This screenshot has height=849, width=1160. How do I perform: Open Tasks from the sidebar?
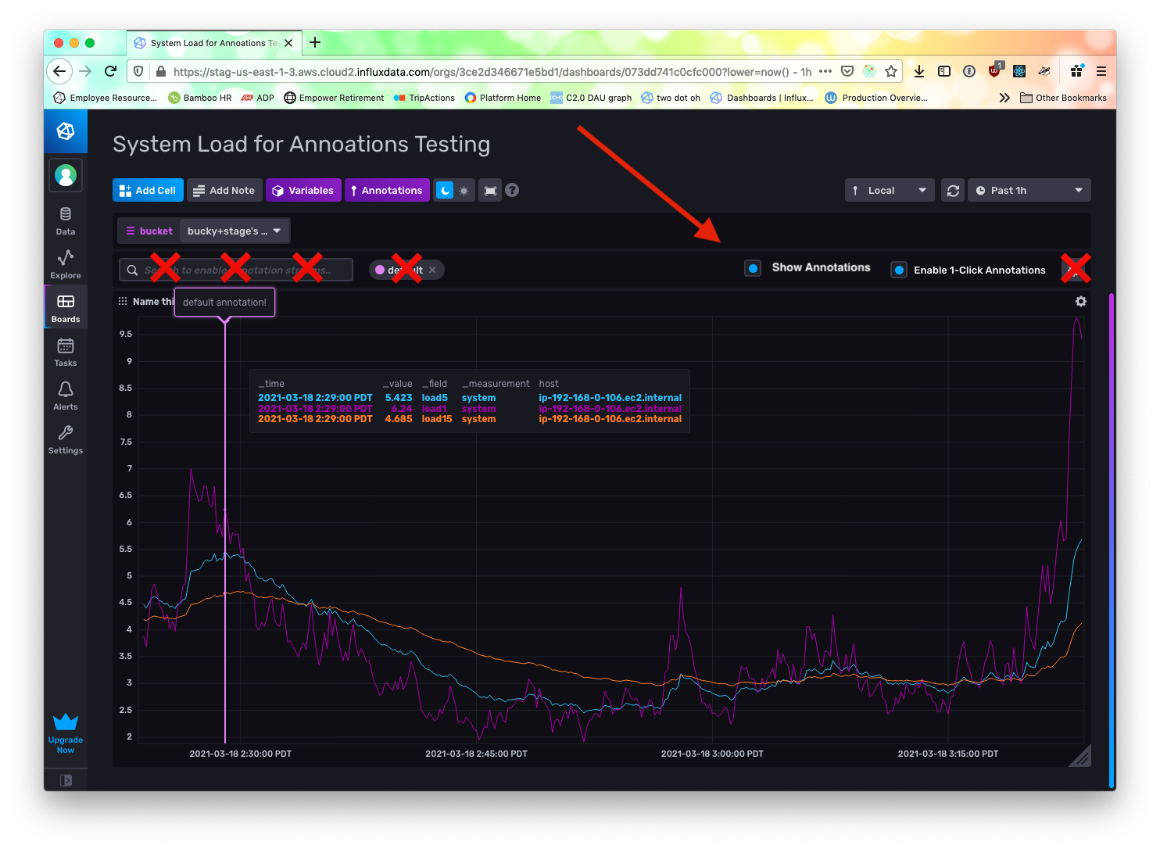point(65,350)
